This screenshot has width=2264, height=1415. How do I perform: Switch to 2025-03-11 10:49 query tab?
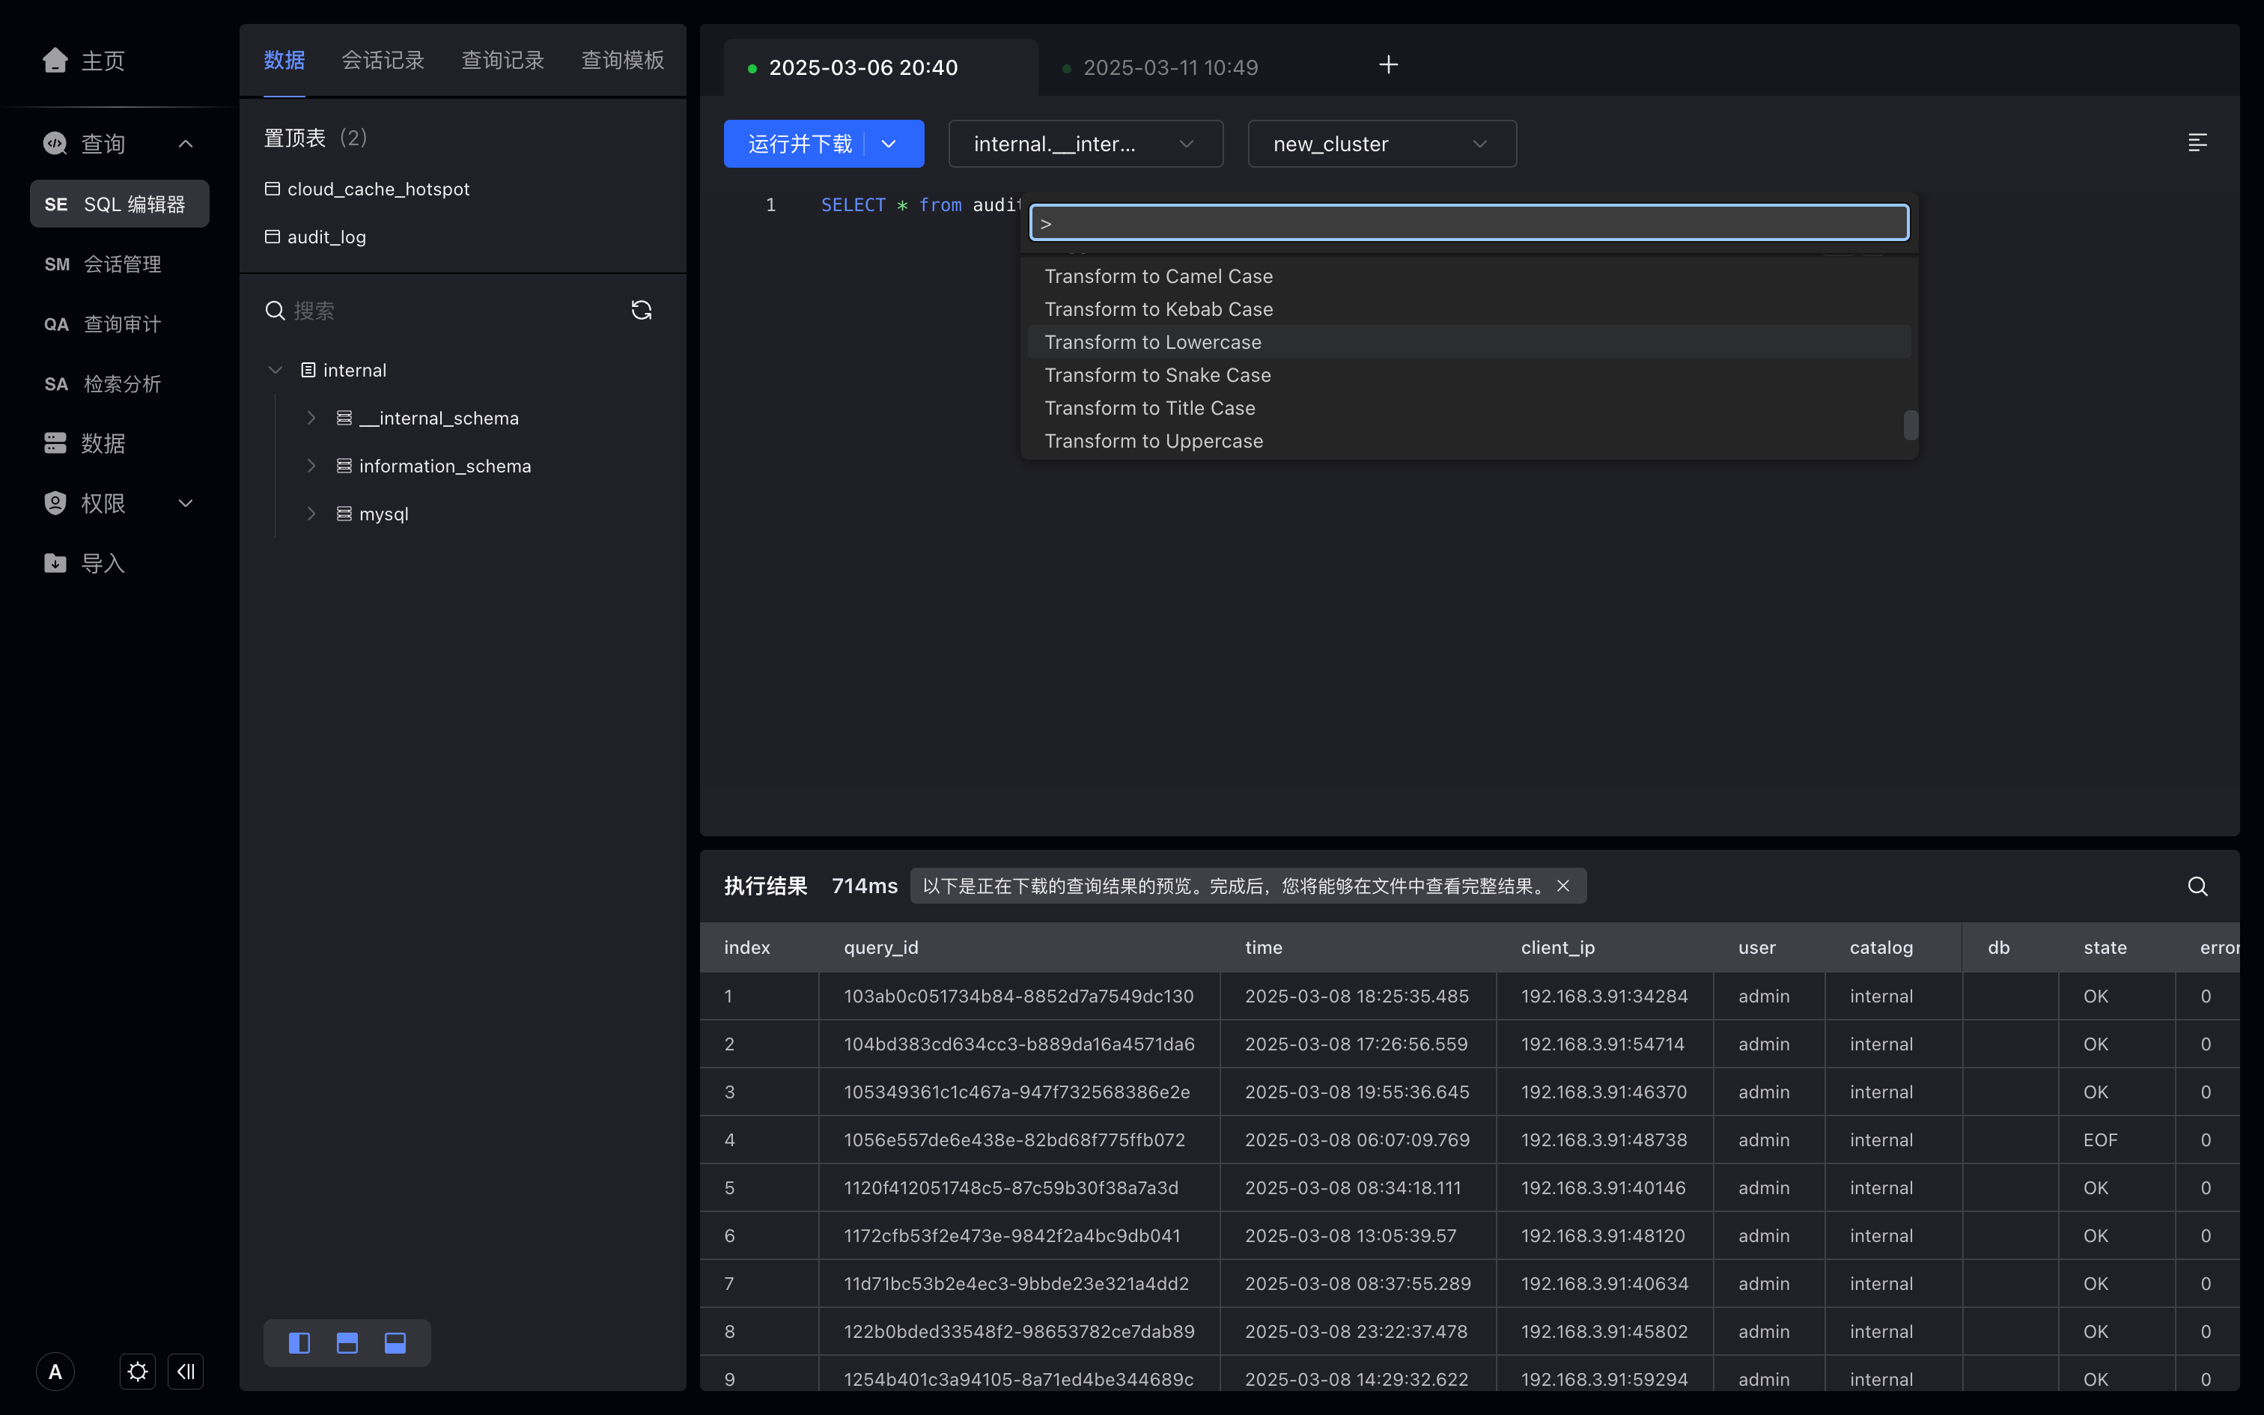coord(1169,67)
